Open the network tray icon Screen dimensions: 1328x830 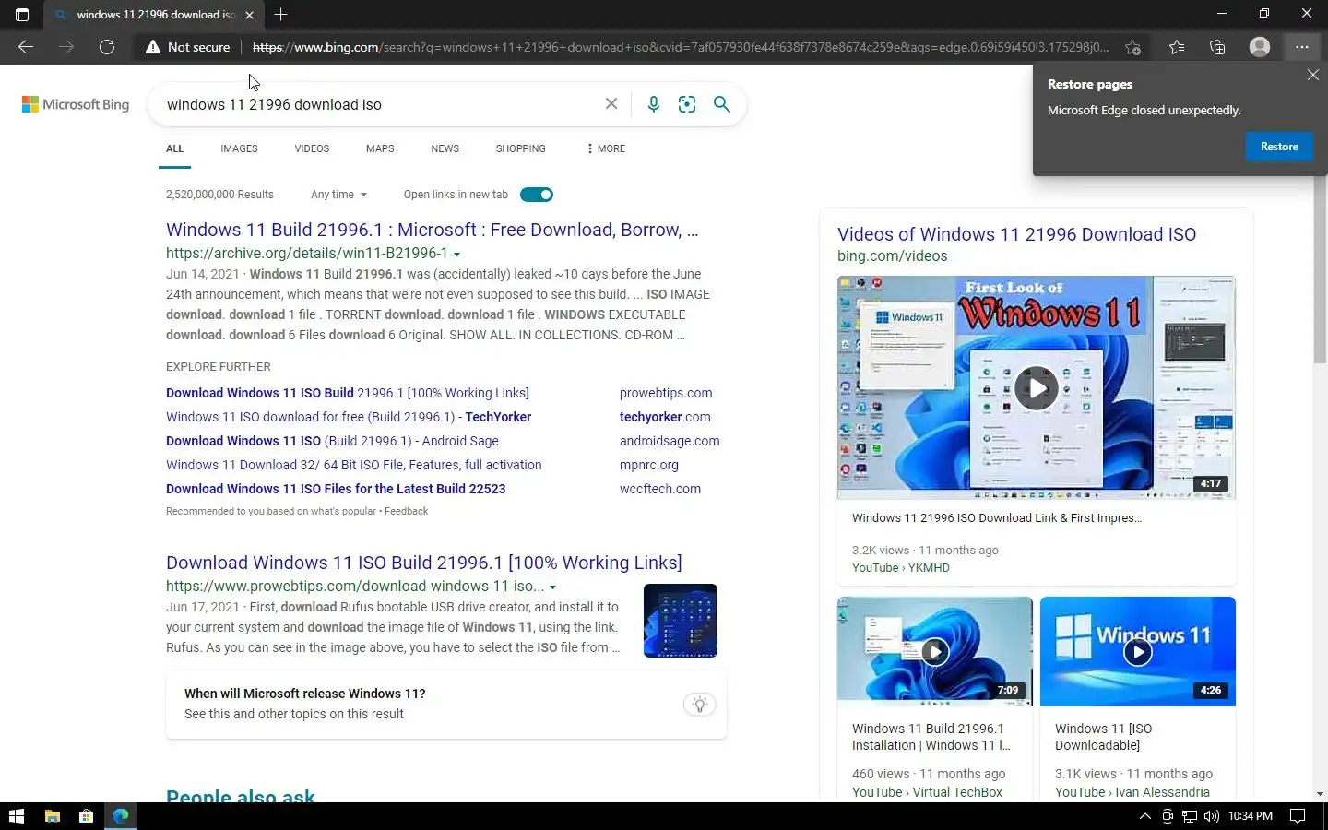click(1190, 816)
